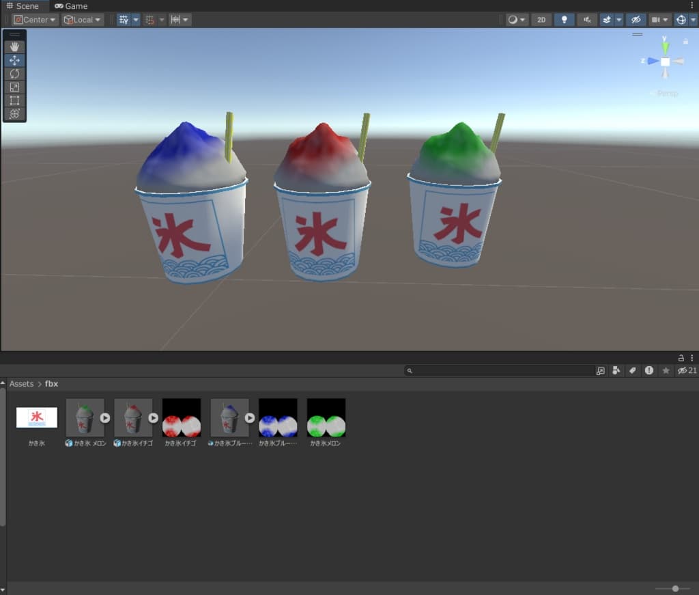Select the Rect tool
The image size is (699, 595).
click(x=14, y=100)
